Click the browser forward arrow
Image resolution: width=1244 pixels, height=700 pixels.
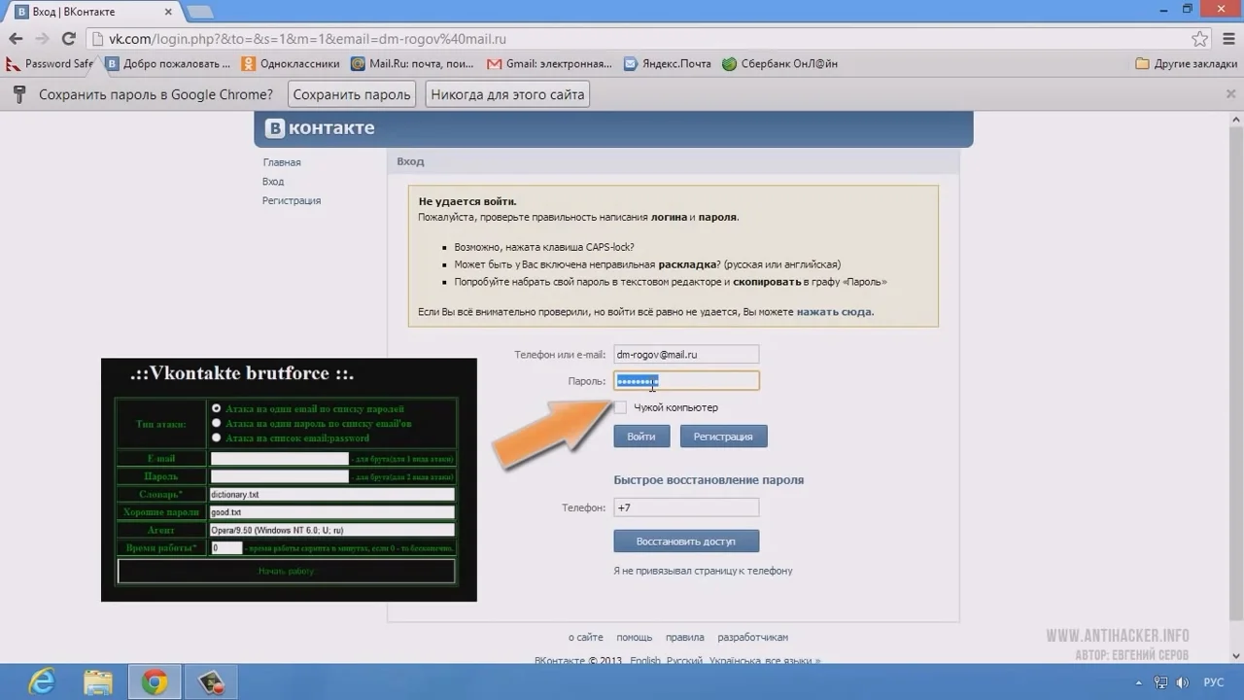[42, 39]
